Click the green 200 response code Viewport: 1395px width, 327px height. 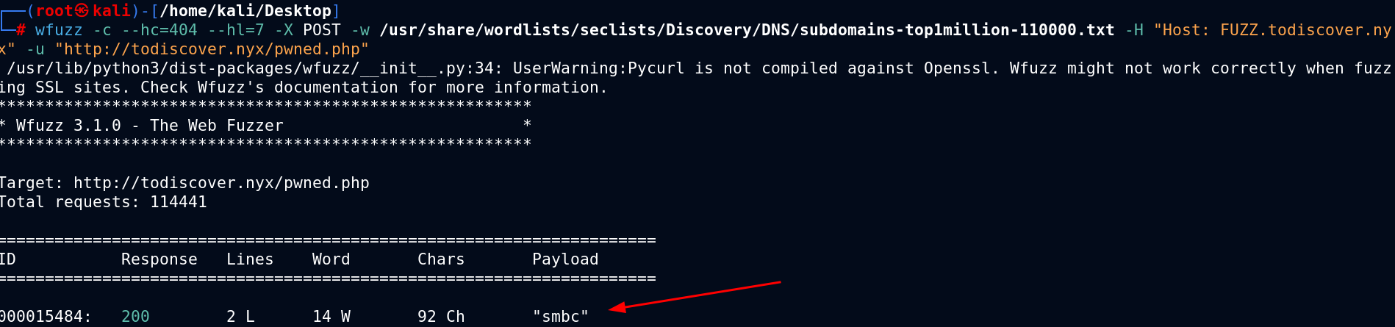pyautogui.click(x=135, y=317)
